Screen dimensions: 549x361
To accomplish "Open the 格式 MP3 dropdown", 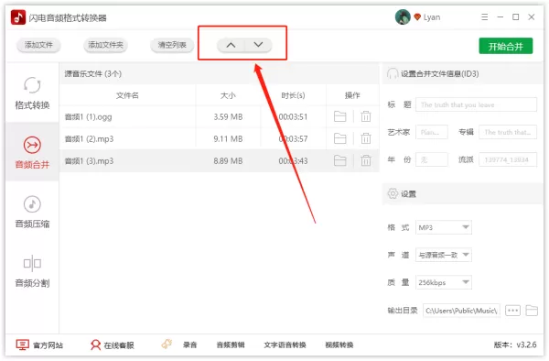I will (443, 227).
